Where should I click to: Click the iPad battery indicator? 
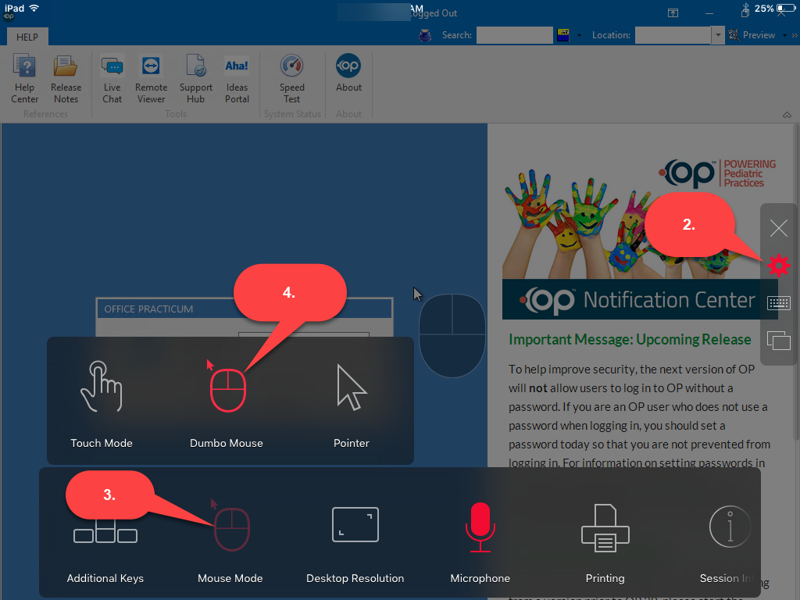[x=786, y=8]
